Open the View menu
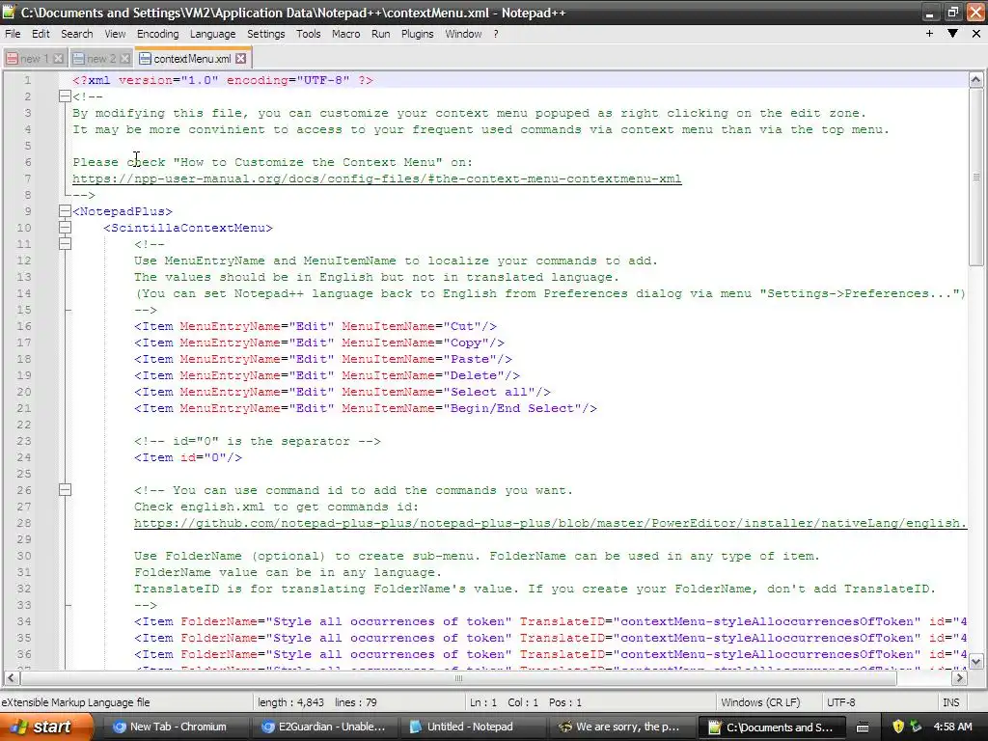Image resolution: width=988 pixels, height=741 pixels. click(x=116, y=34)
